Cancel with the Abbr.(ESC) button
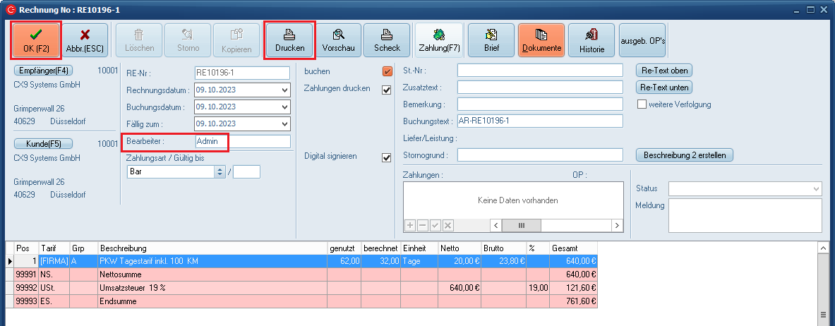Screen dimensions: 835x326 [85, 40]
